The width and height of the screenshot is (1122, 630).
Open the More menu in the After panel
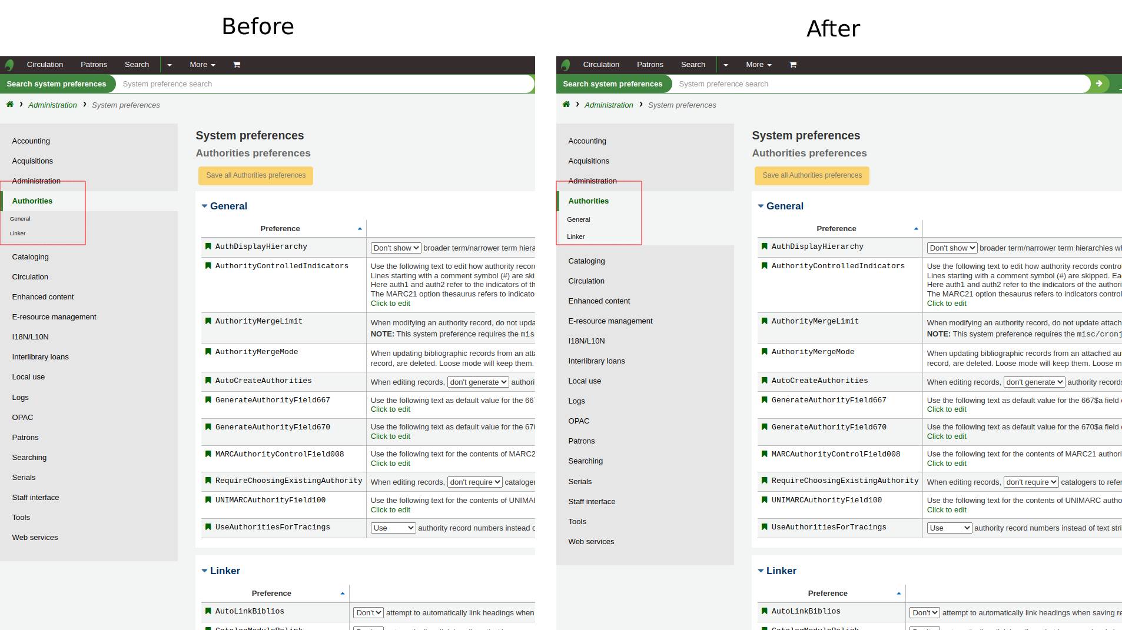click(x=758, y=65)
